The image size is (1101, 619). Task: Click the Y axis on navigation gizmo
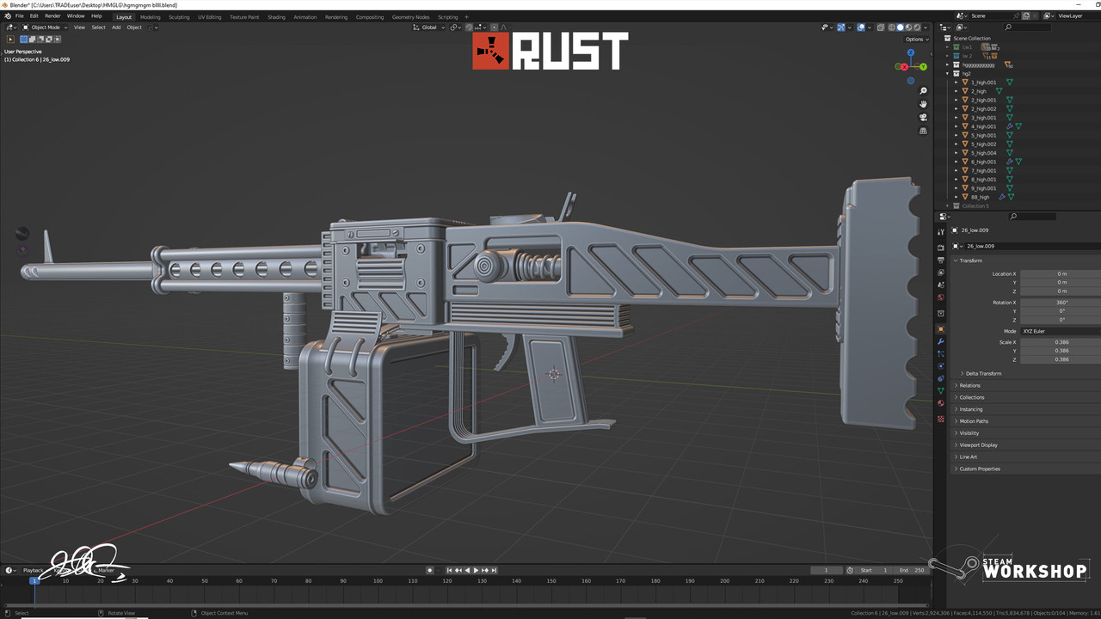coord(924,66)
